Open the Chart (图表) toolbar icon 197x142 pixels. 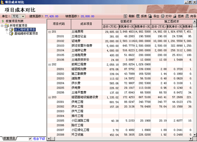point(175,16)
